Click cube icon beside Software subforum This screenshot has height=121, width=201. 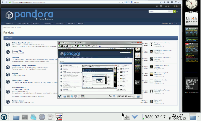[x=8, y=59]
